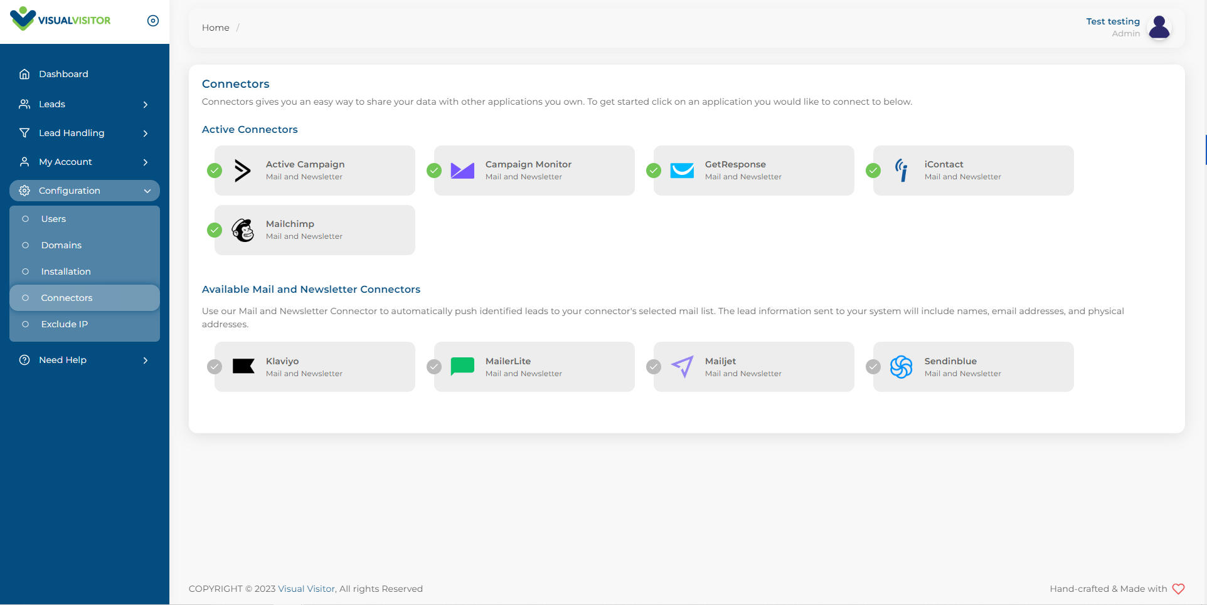
Task: Toggle GetResponse green check status
Action: pyautogui.click(x=654, y=171)
